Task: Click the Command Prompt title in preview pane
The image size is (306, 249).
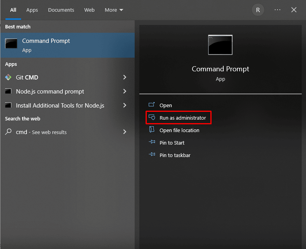Action: pyautogui.click(x=220, y=69)
